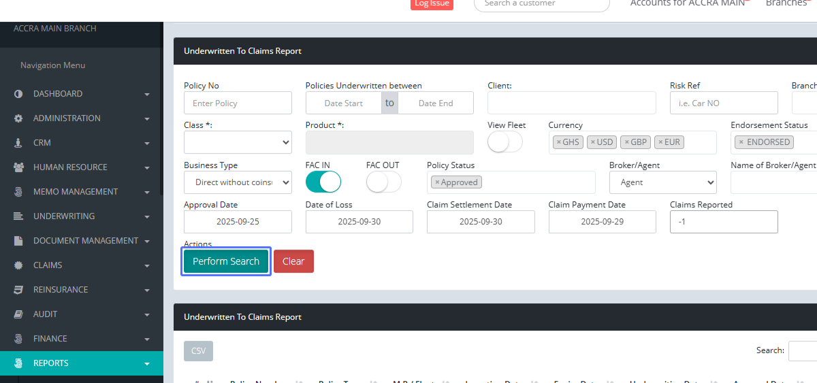
Task: Disable the FAC IN switch
Action: pos(323,182)
